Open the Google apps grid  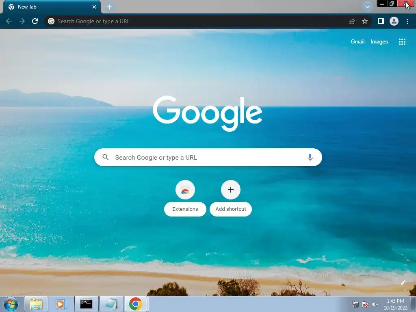click(x=402, y=42)
